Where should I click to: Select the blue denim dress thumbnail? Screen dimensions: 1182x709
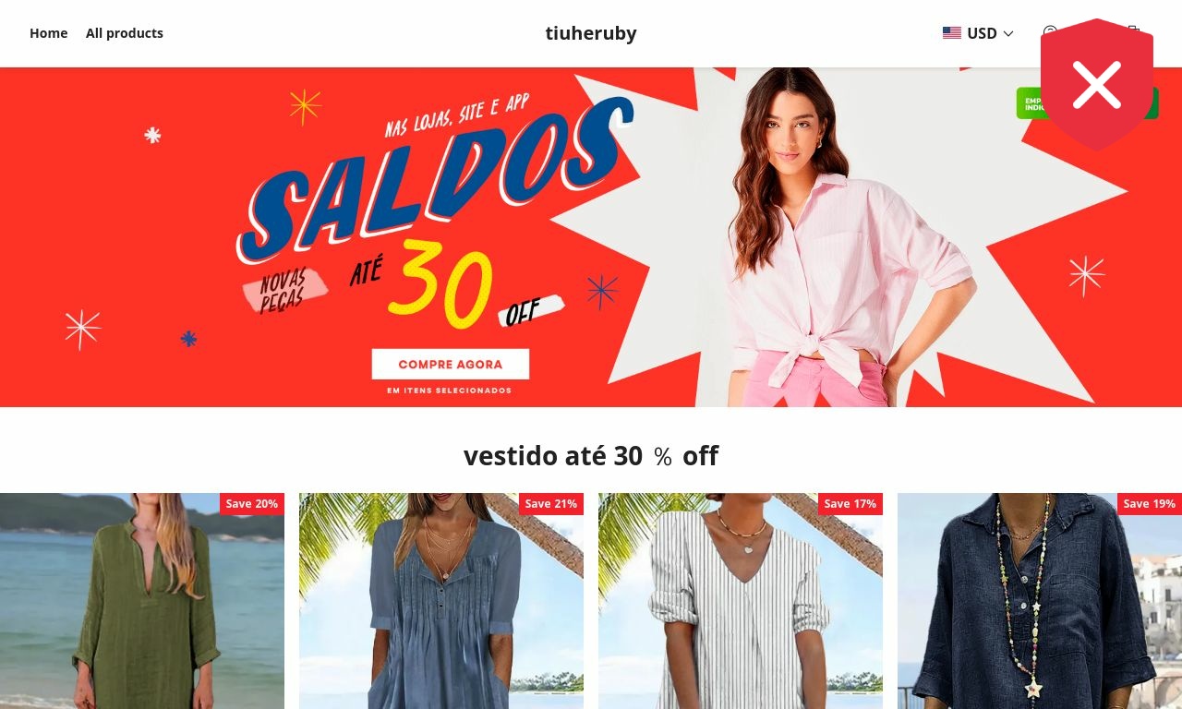[x=441, y=601]
